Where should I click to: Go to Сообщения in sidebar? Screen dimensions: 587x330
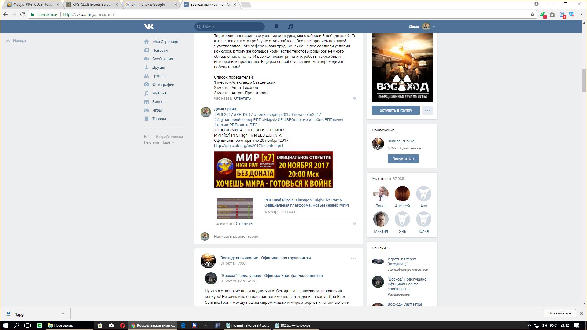pyautogui.click(x=162, y=59)
